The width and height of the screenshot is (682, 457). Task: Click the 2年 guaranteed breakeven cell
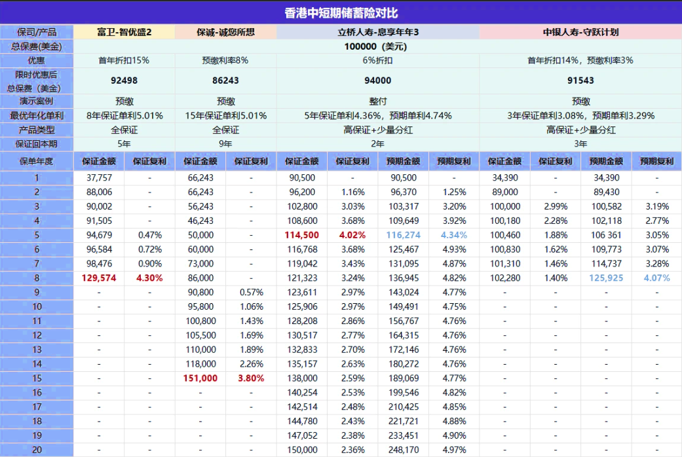point(377,144)
